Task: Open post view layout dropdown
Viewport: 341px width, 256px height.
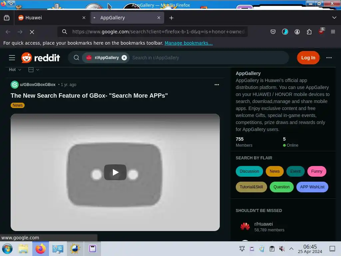Action: pos(34,70)
